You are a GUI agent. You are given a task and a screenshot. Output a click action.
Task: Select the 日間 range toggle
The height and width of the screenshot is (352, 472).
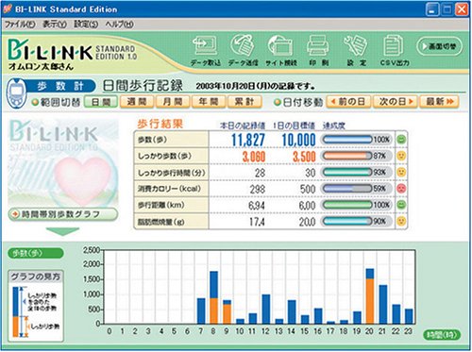click(x=101, y=102)
